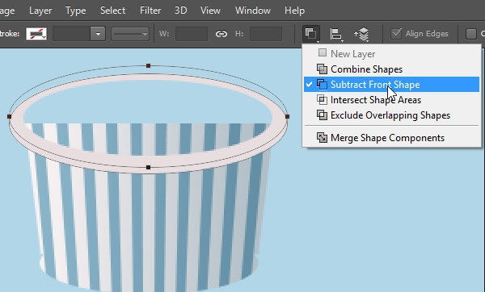Click the H height input field
This screenshot has height=292, width=485.
pyautogui.click(x=266, y=34)
